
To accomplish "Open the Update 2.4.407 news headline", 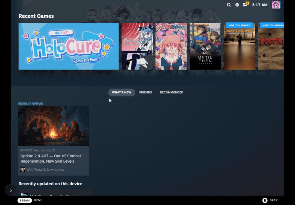I will pos(51,159).
